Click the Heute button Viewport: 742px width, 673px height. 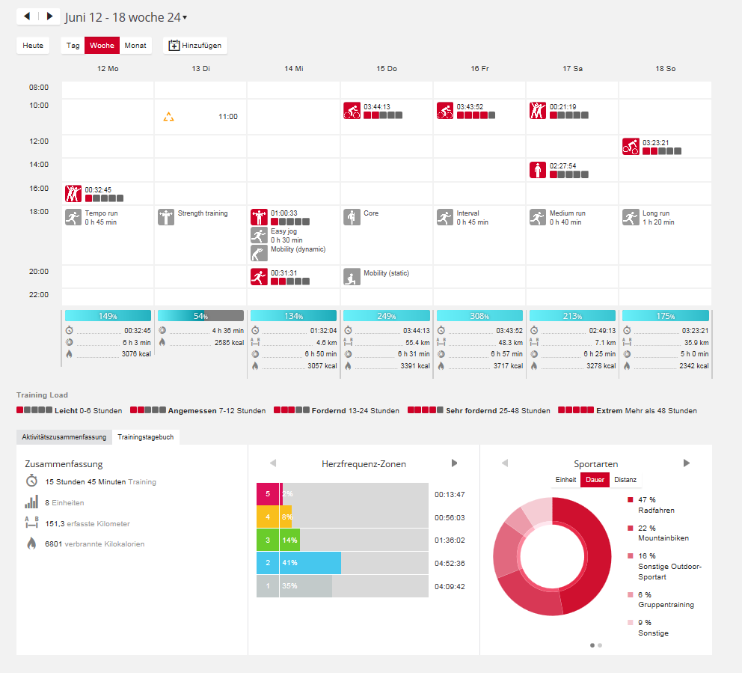pyautogui.click(x=33, y=46)
